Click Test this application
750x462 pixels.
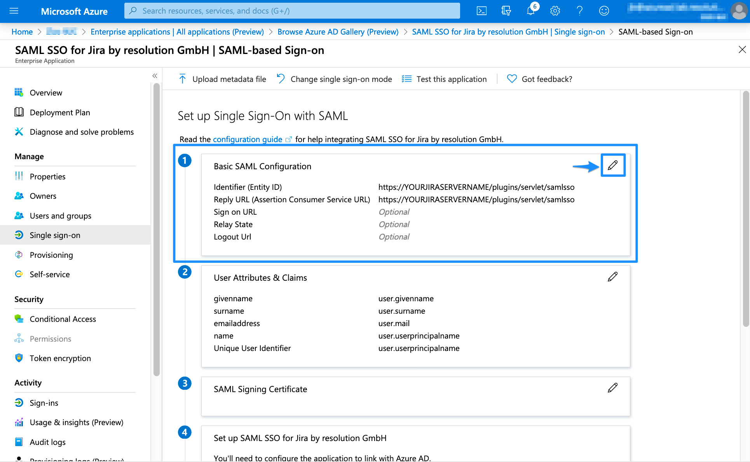pyautogui.click(x=444, y=79)
